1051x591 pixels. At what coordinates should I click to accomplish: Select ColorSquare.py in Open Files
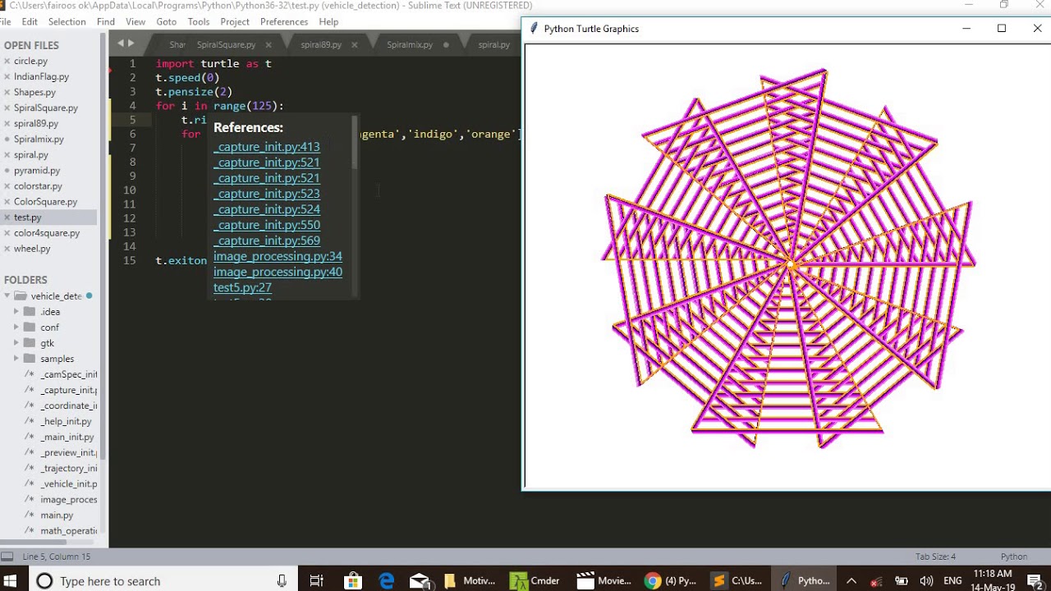tap(45, 202)
